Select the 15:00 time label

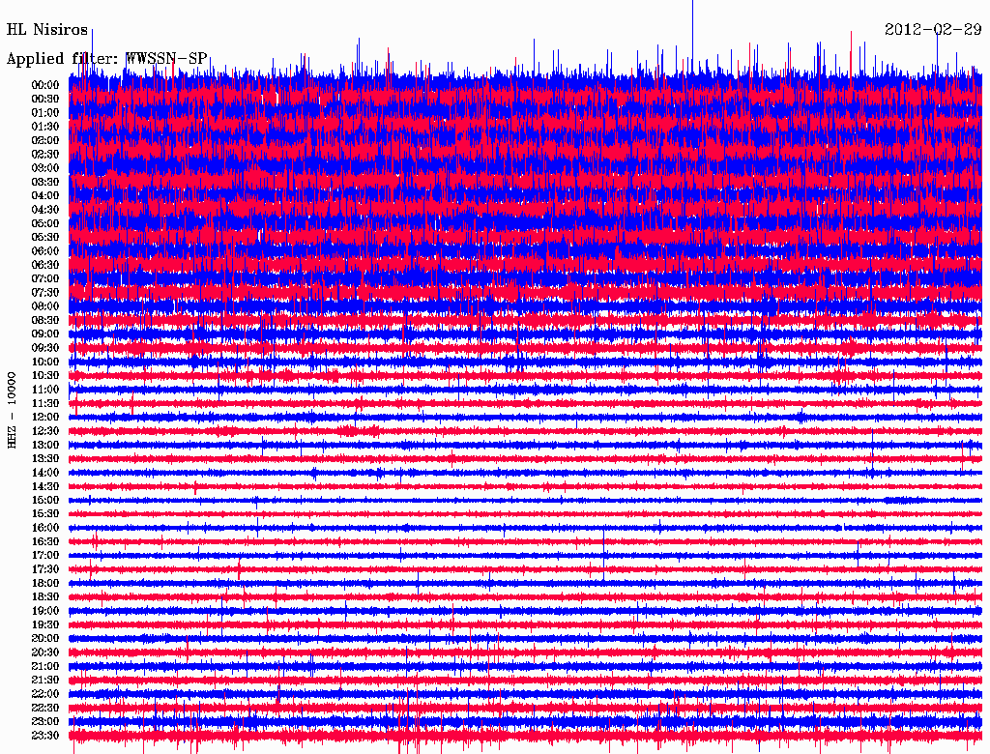pos(45,500)
